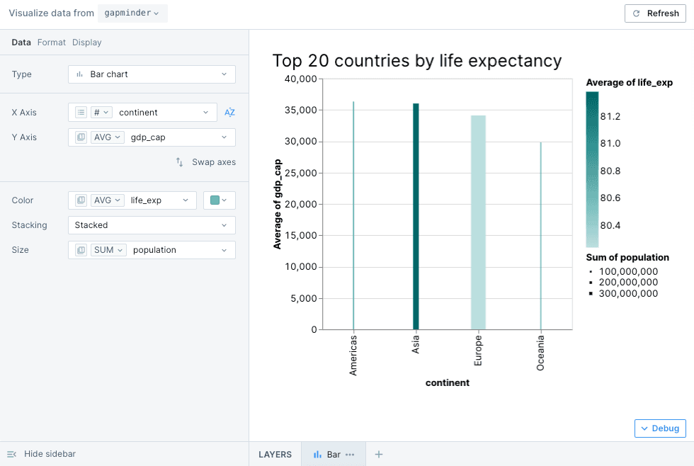Open the Color AVG aggregation selector
694x466 pixels.
pos(108,200)
